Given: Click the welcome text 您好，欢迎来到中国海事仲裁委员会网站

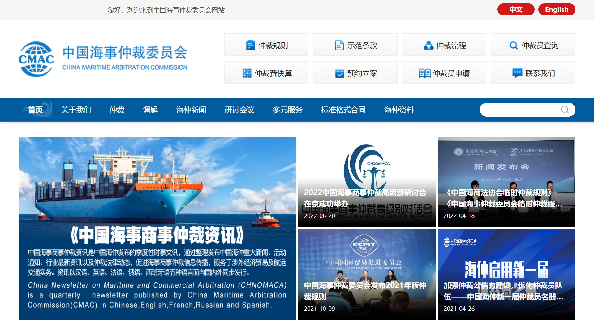Looking at the screenshot, I should (166, 10).
